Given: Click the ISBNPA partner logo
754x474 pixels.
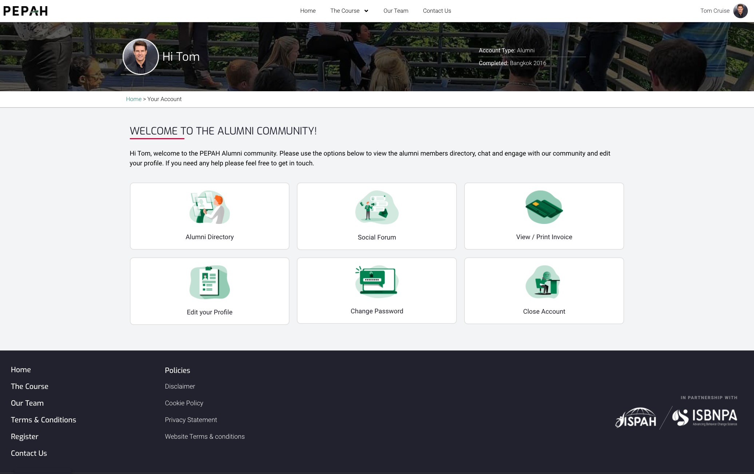Looking at the screenshot, I should click(705, 417).
